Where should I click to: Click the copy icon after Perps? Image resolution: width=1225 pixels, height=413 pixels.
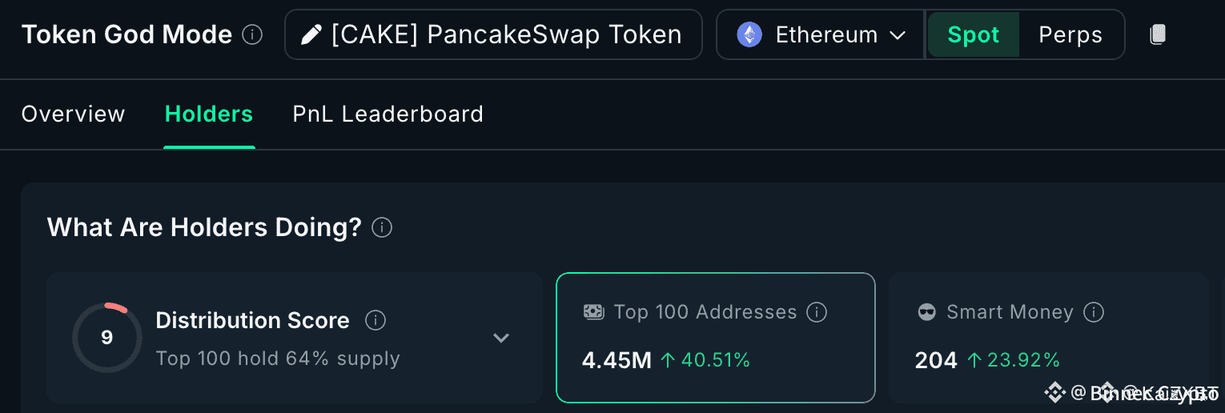(1157, 34)
